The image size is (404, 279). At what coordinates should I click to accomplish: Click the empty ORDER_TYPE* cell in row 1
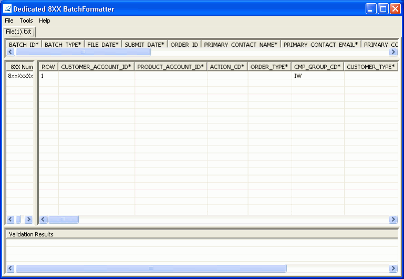tap(270, 76)
